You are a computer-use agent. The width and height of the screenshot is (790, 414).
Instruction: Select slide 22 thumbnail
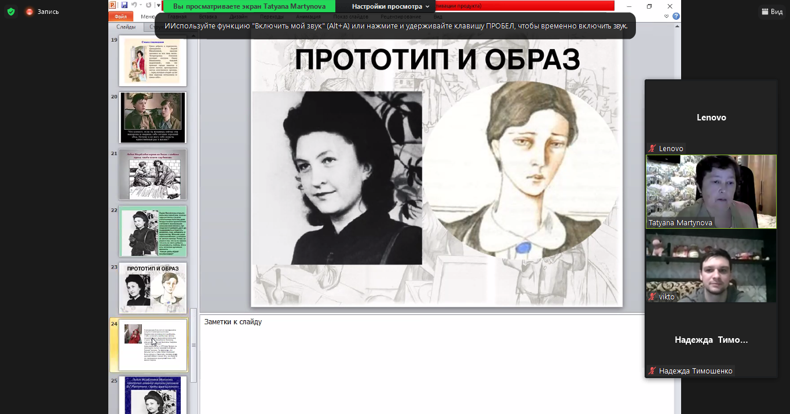153,231
